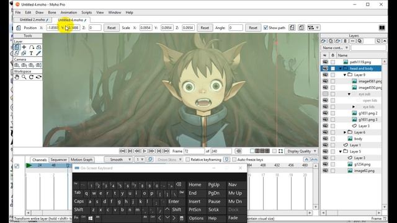This screenshot has width=397, height=223.
Task: Click frame 48 on timeline ruler
Action: [x=53, y=165]
